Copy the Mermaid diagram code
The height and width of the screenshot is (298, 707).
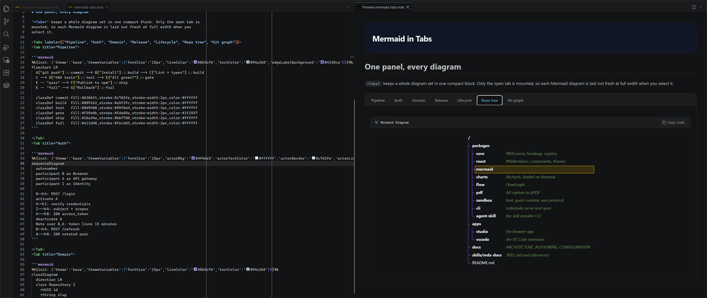pos(673,123)
